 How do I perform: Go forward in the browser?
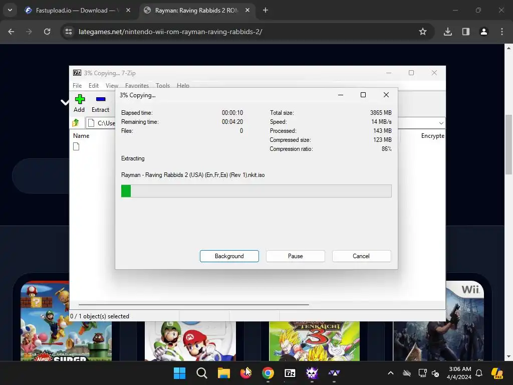29,32
